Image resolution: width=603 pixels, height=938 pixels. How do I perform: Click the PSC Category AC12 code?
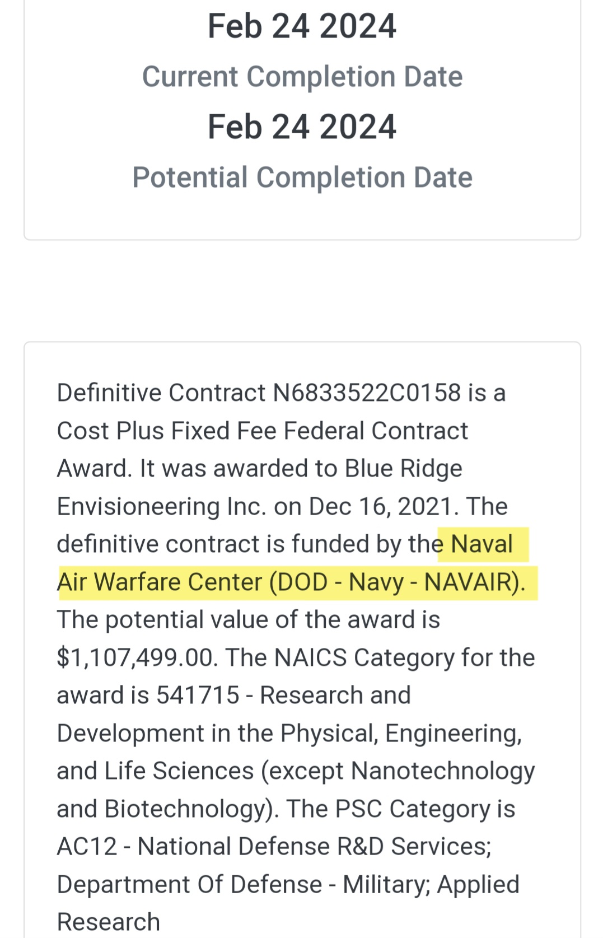pyautogui.click(x=87, y=846)
